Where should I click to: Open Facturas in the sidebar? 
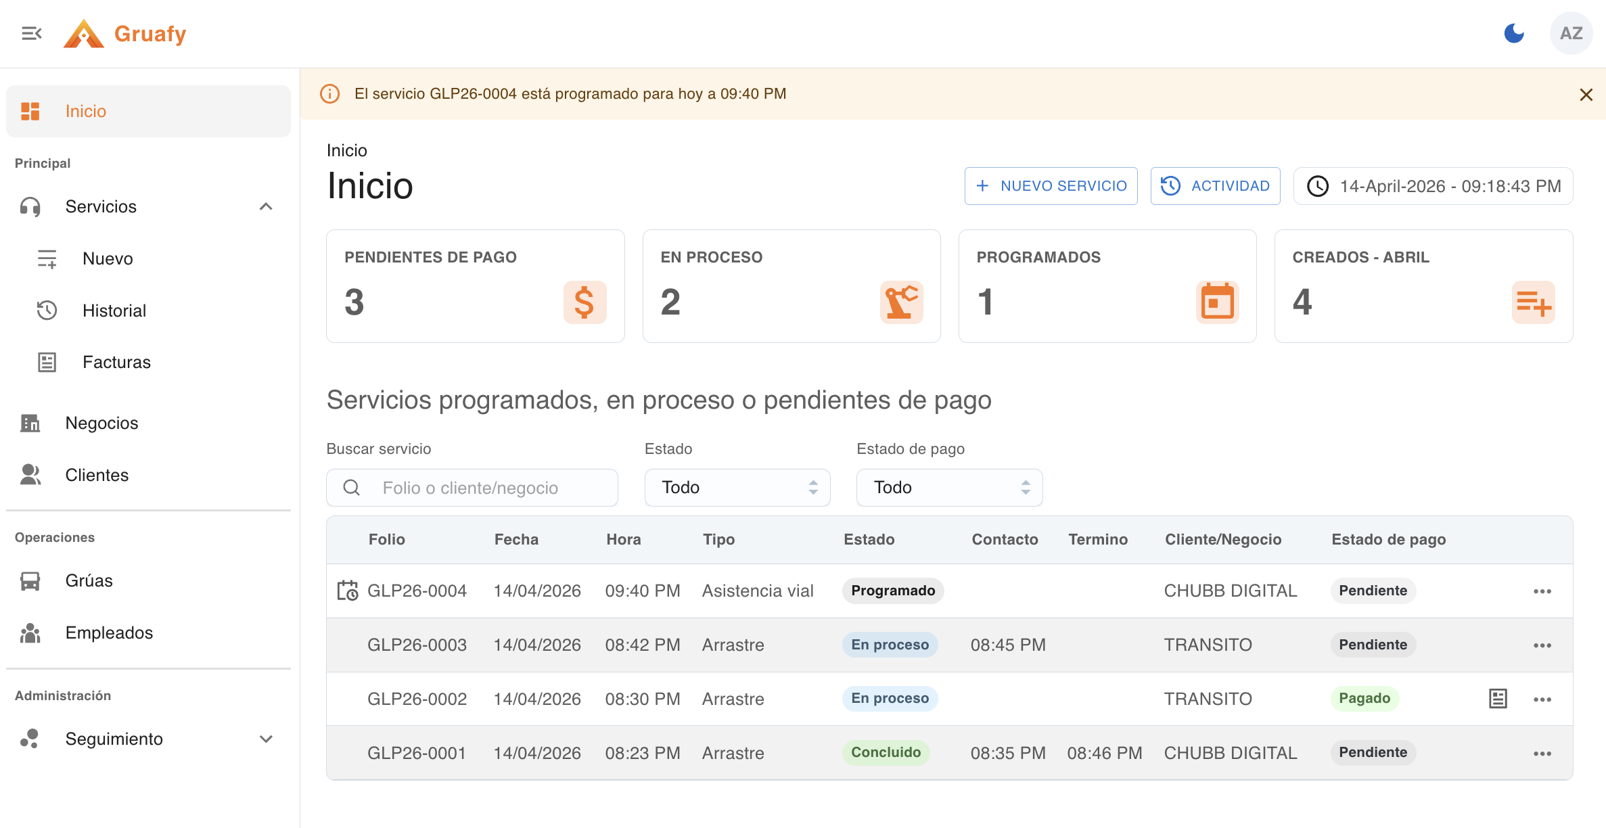148,362
